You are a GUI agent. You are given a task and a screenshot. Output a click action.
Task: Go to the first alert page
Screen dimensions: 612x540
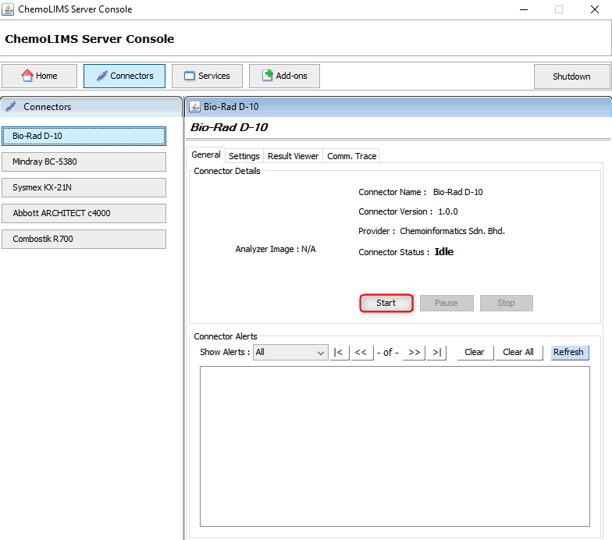click(x=339, y=352)
